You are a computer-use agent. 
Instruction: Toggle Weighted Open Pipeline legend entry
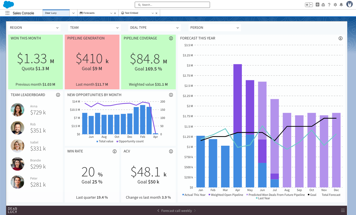226,195
